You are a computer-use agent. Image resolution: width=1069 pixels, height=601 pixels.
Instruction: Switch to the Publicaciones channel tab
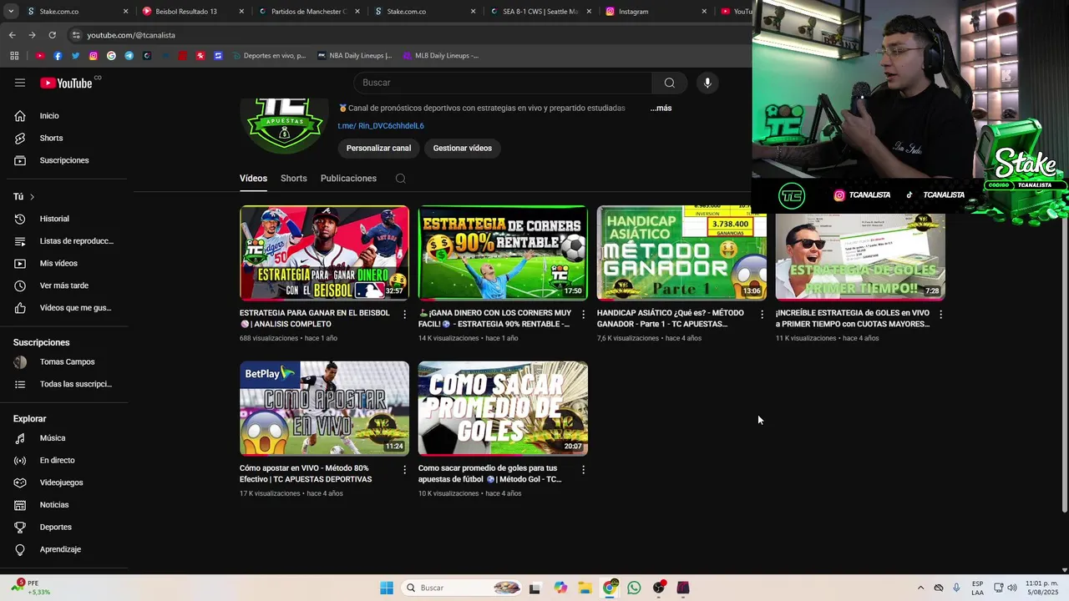click(x=348, y=179)
